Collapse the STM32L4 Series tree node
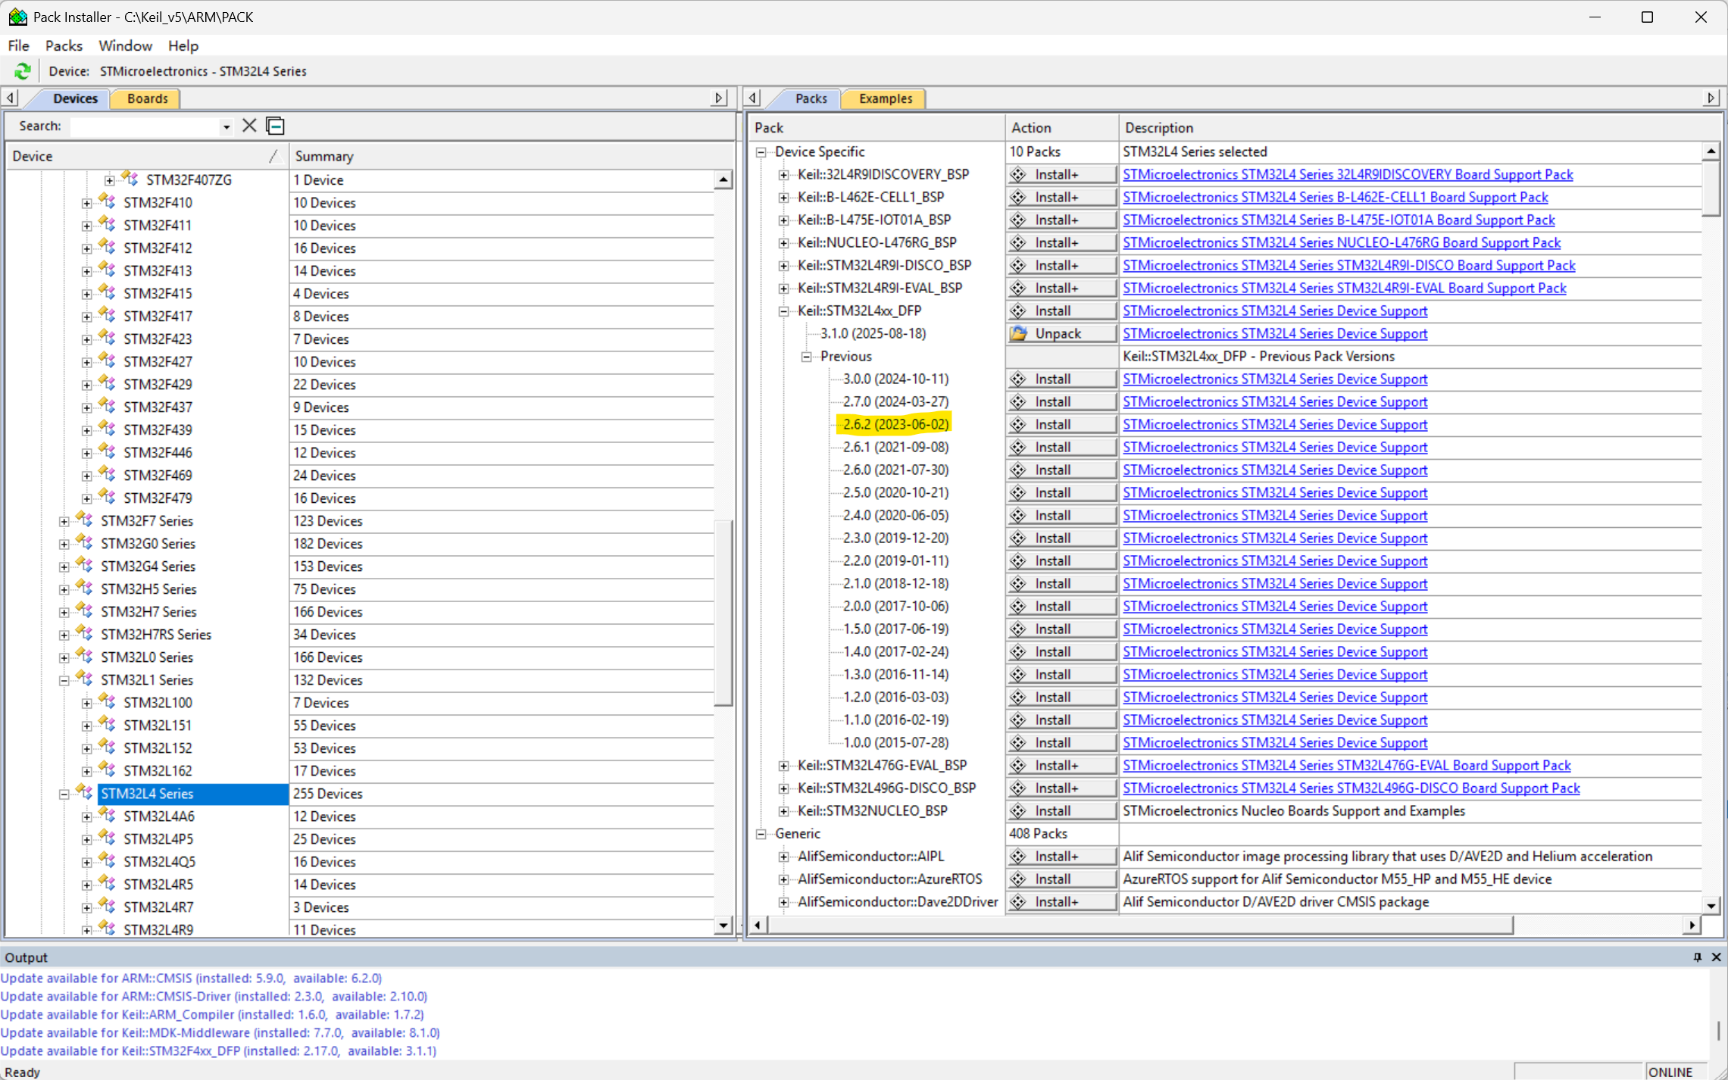The height and width of the screenshot is (1080, 1728). click(x=64, y=794)
